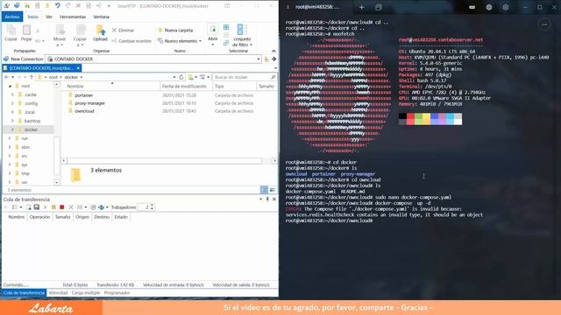This screenshot has height=315, width=561.
Task: Click the red stop icon in the transfer queue
Action: point(62,207)
